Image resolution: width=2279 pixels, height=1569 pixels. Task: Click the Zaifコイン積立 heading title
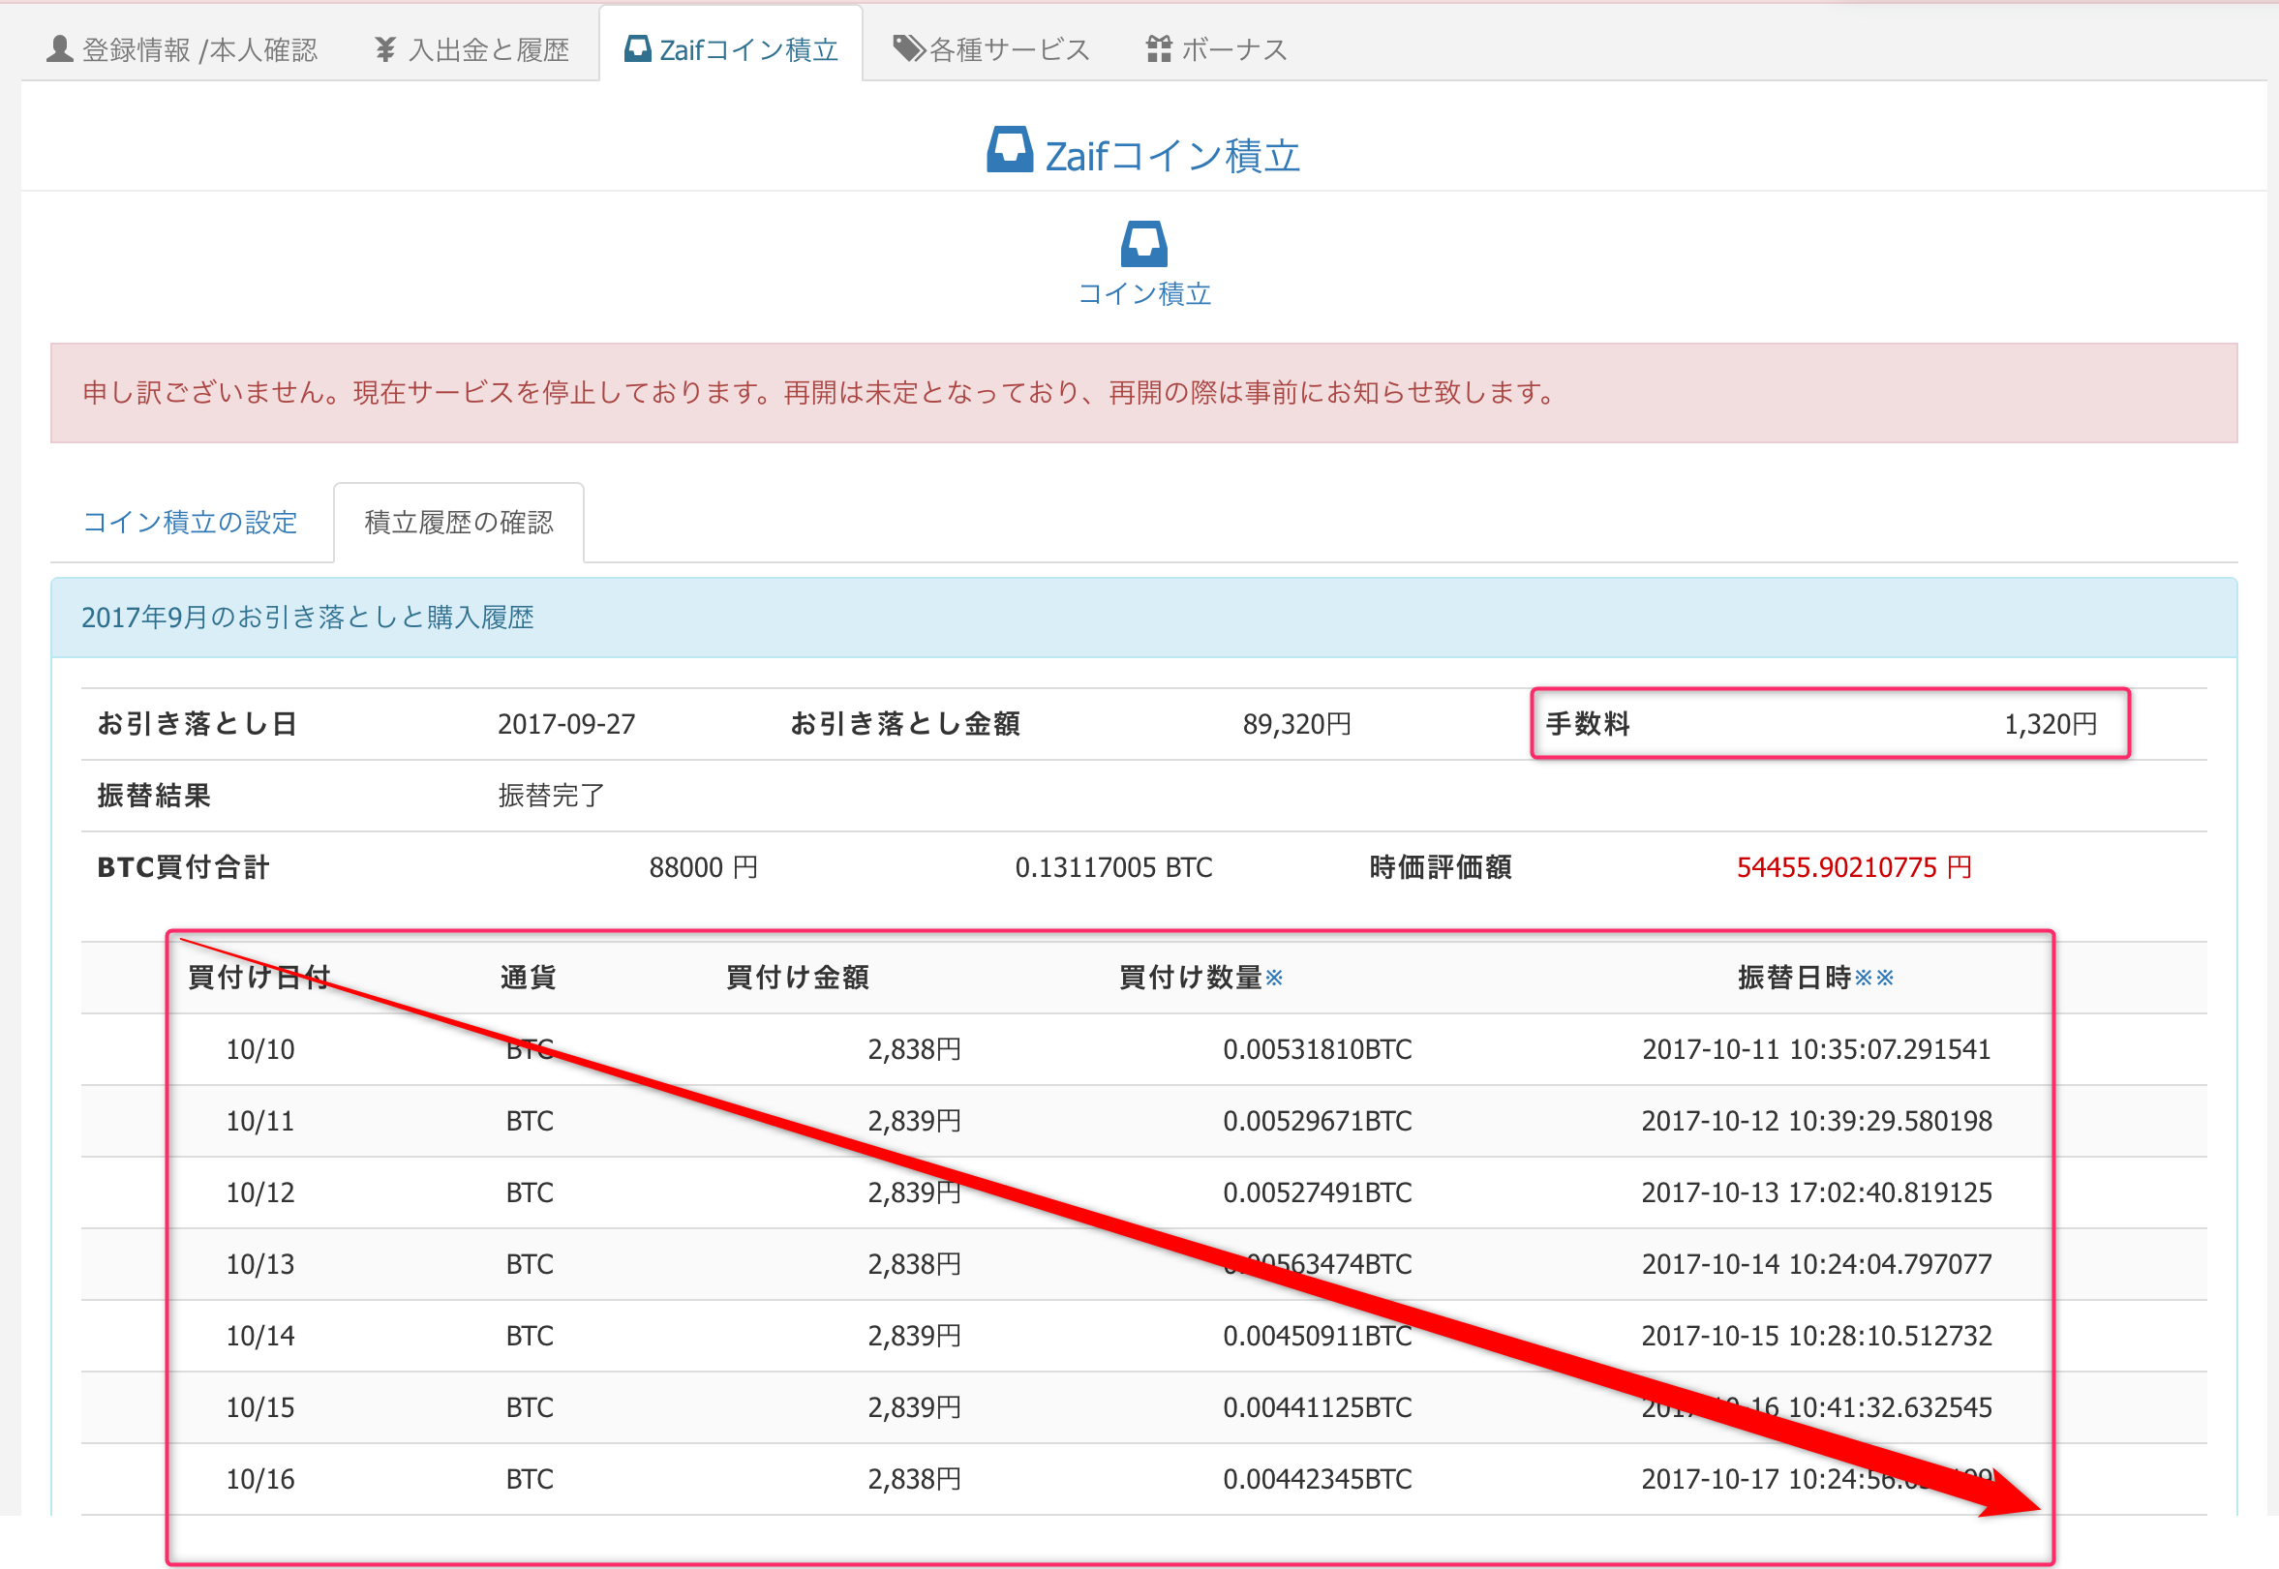point(1173,155)
